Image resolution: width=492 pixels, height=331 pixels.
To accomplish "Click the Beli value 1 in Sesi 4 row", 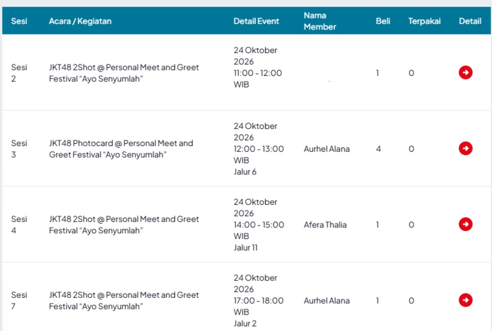I will point(378,224).
